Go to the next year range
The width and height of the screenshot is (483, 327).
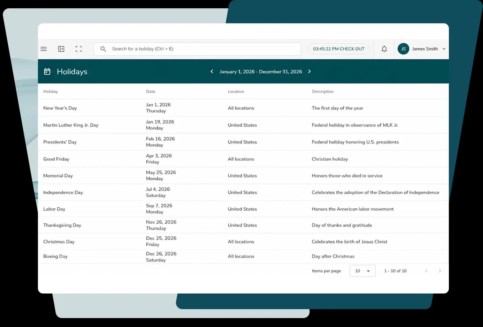pos(309,71)
